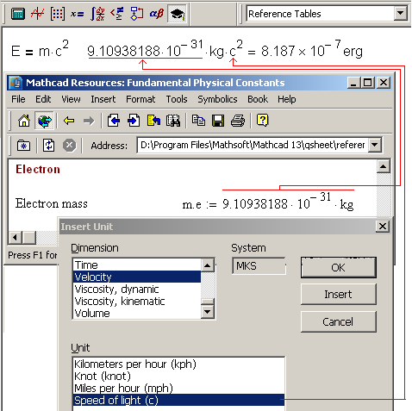Go to next section icon
Image resolution: width=412 pixels, height=411 pixels.
click(x=134, y=121)
